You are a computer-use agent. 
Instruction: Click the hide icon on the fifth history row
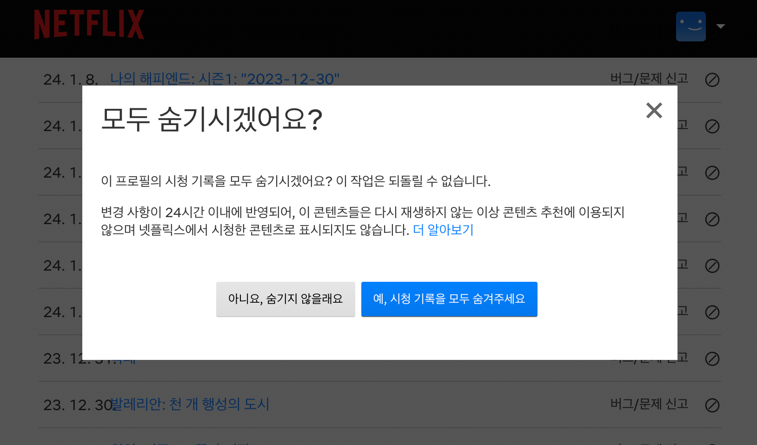tap(713, 266)
